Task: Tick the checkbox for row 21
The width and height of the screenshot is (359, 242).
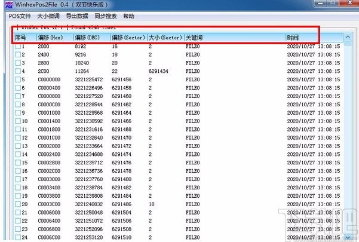Action: [x=18, y=213]
